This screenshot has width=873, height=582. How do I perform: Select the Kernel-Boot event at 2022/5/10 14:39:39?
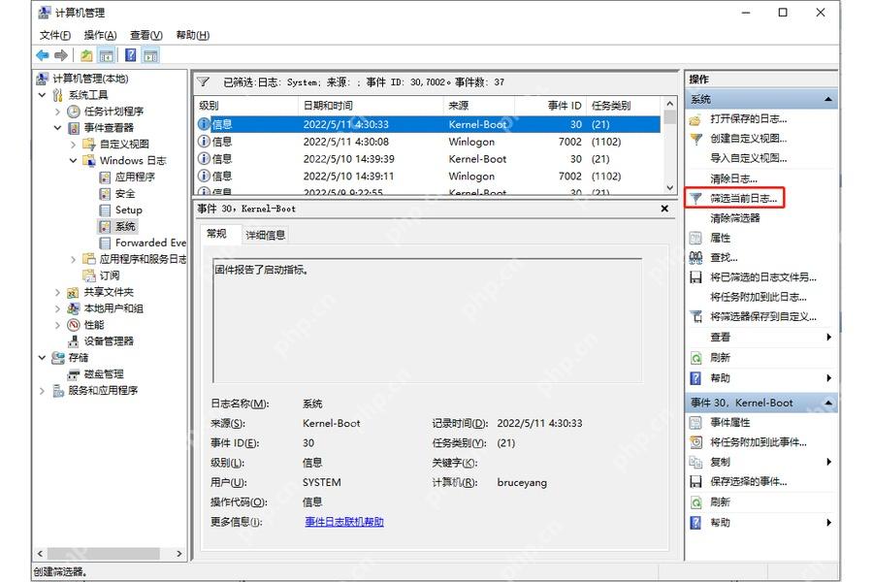429,159
